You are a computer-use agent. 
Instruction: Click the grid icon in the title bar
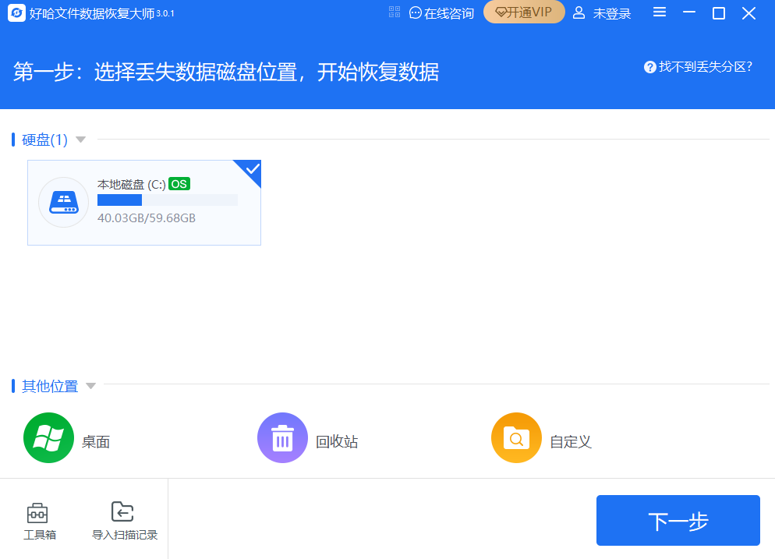click(x=395, y=12)
